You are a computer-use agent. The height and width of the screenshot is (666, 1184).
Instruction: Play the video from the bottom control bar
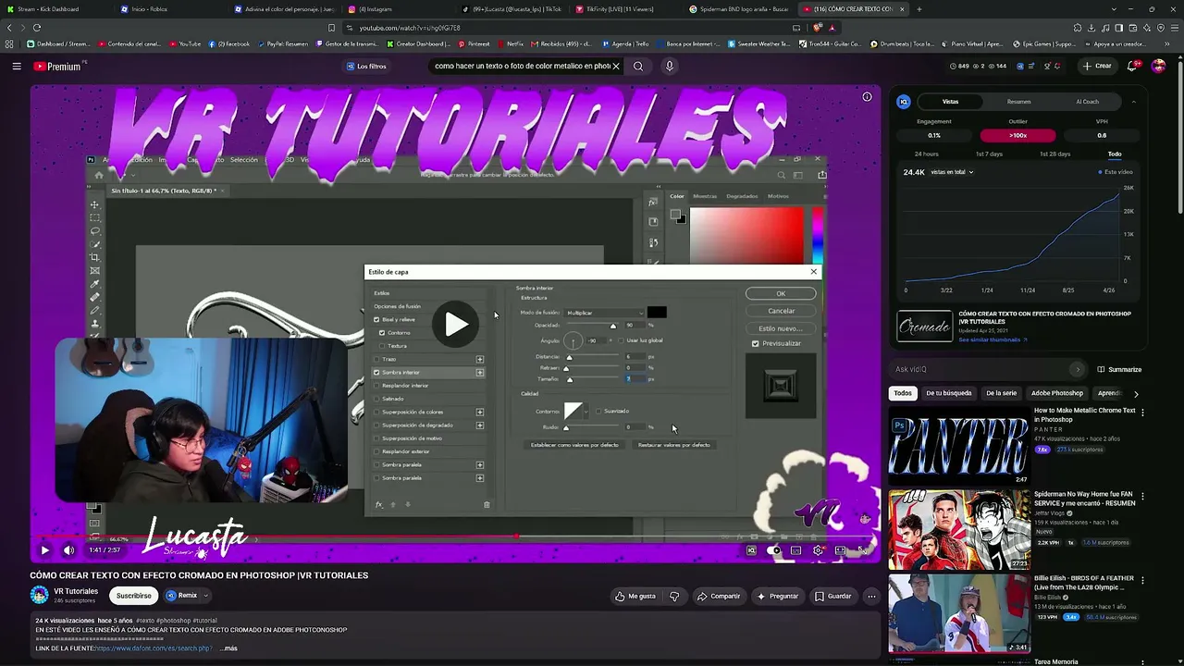coord(44,550)
